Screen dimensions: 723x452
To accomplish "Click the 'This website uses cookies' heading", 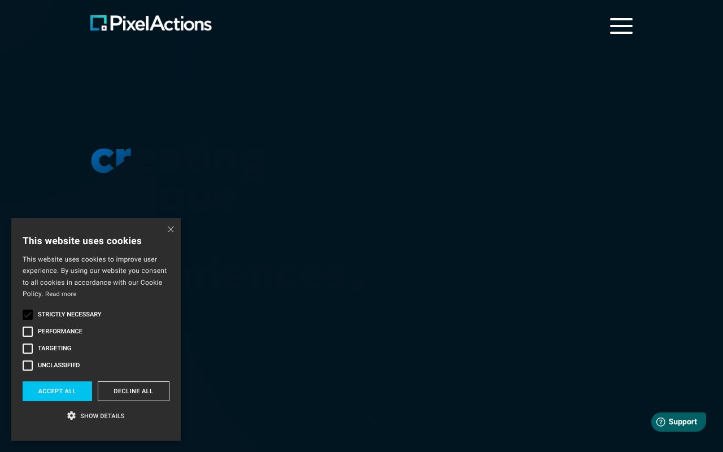I will pos(82,241).
